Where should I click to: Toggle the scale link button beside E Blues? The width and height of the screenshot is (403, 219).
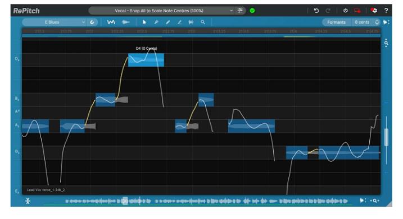tap(92, 22)
